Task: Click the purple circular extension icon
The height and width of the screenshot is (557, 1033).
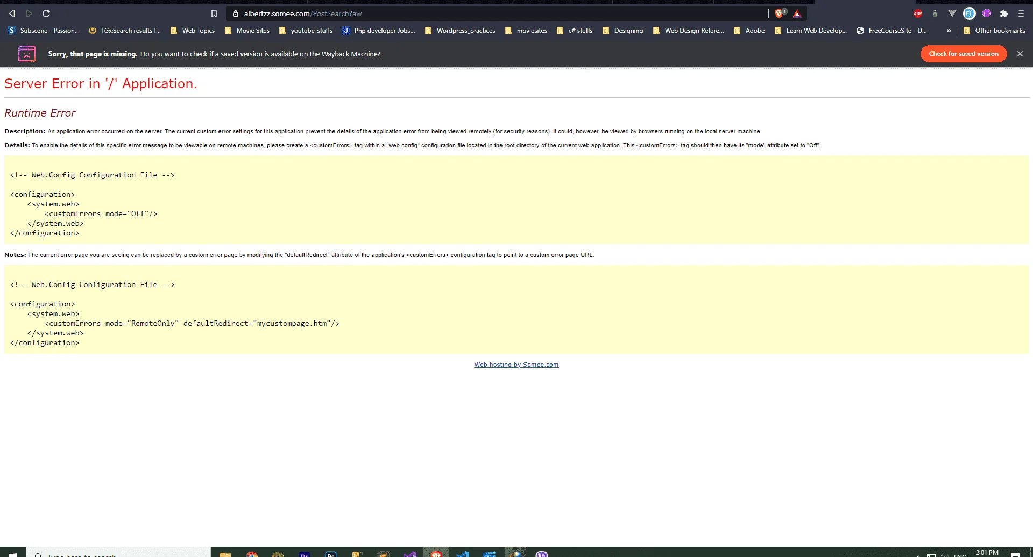Action: coord(987,13)
